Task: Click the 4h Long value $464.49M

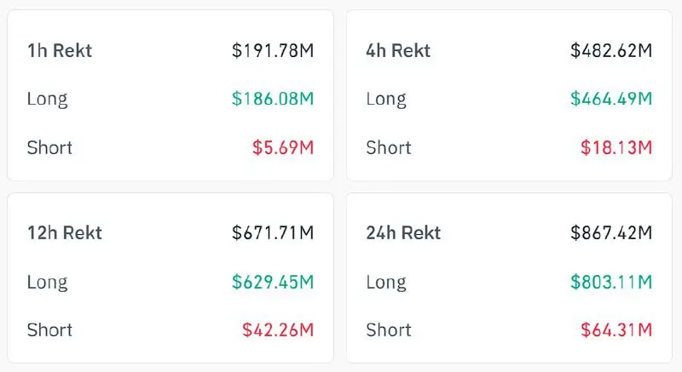Action: coord(611,99)
